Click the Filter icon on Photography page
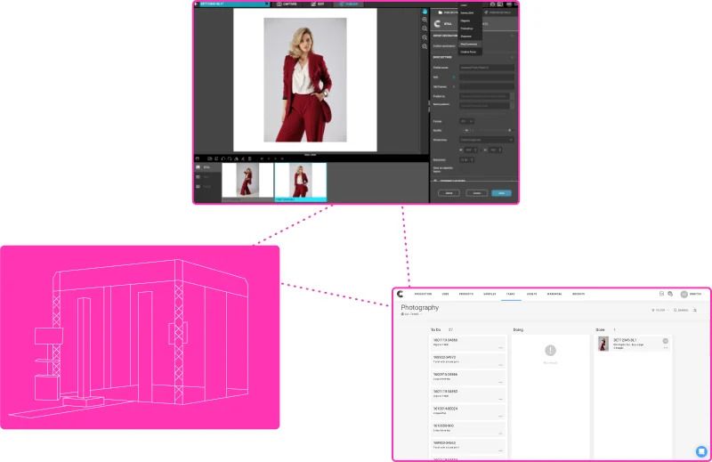 tap(659, 310)
